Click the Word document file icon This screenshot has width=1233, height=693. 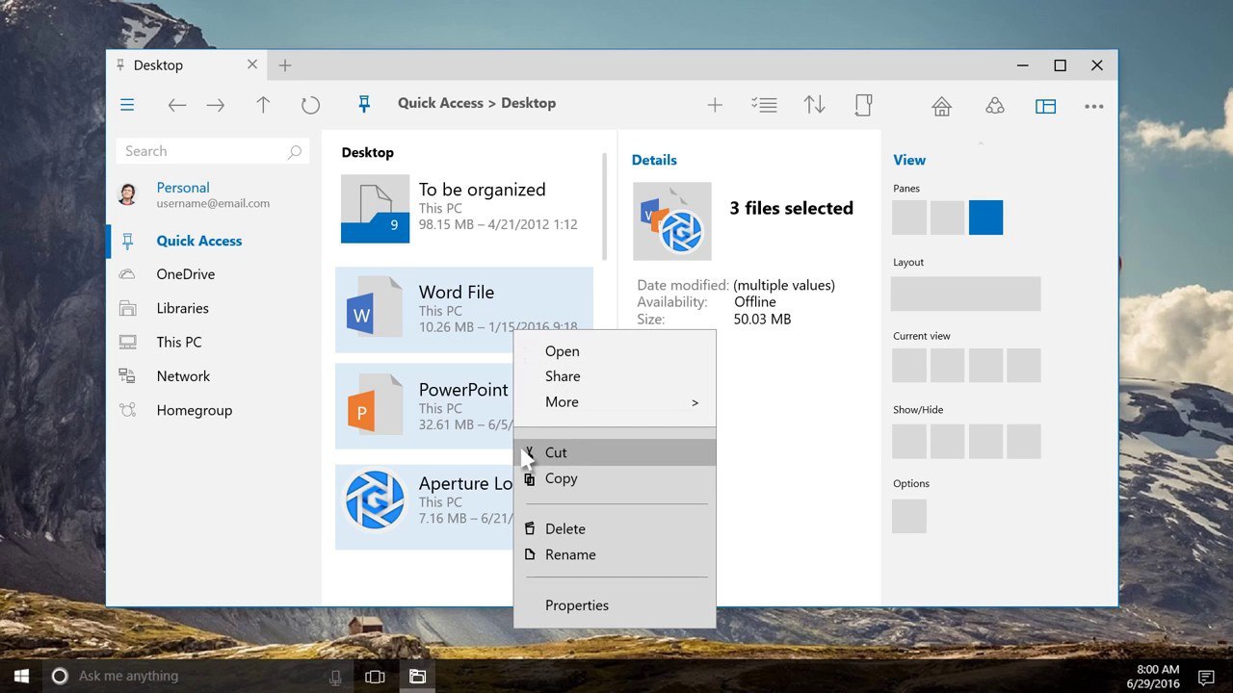[x=375, y=306]
